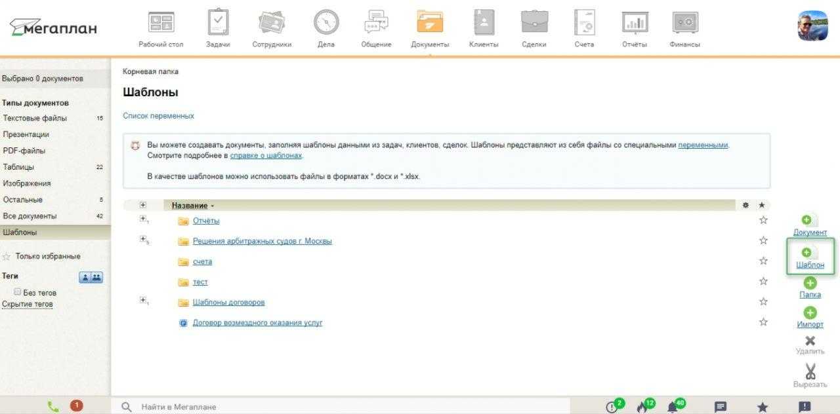Open the Клиенты module
Screen dimensions: 840x414
click(x=484, y=29)
